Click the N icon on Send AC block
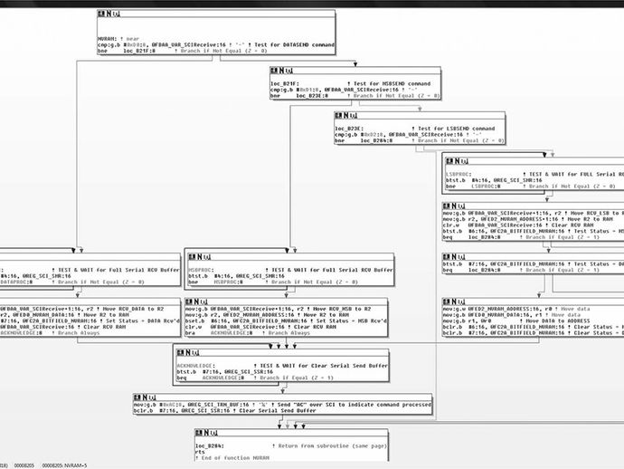The height and width of the screenshot is (469, 624). (x=145, y=397)
